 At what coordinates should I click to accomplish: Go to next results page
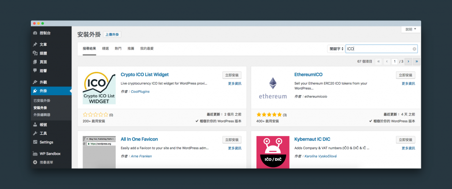(408, 61)
